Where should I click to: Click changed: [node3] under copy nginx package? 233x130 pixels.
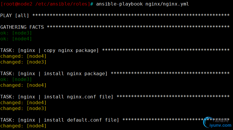(23, 62)
